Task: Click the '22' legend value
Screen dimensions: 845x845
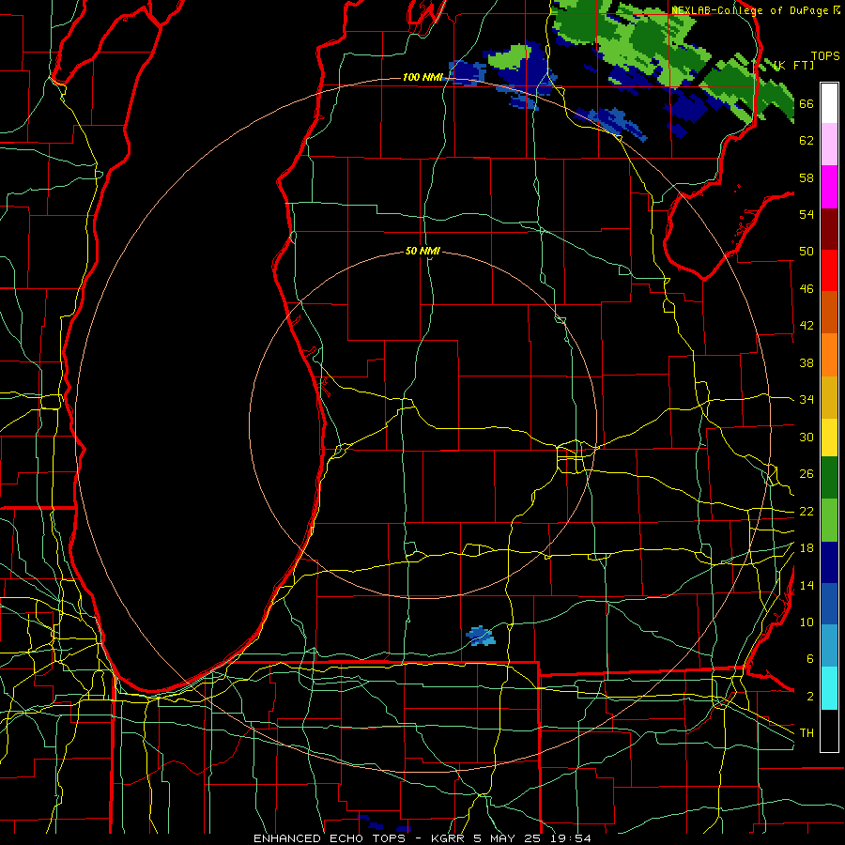Action: click(x=807, y=511)
